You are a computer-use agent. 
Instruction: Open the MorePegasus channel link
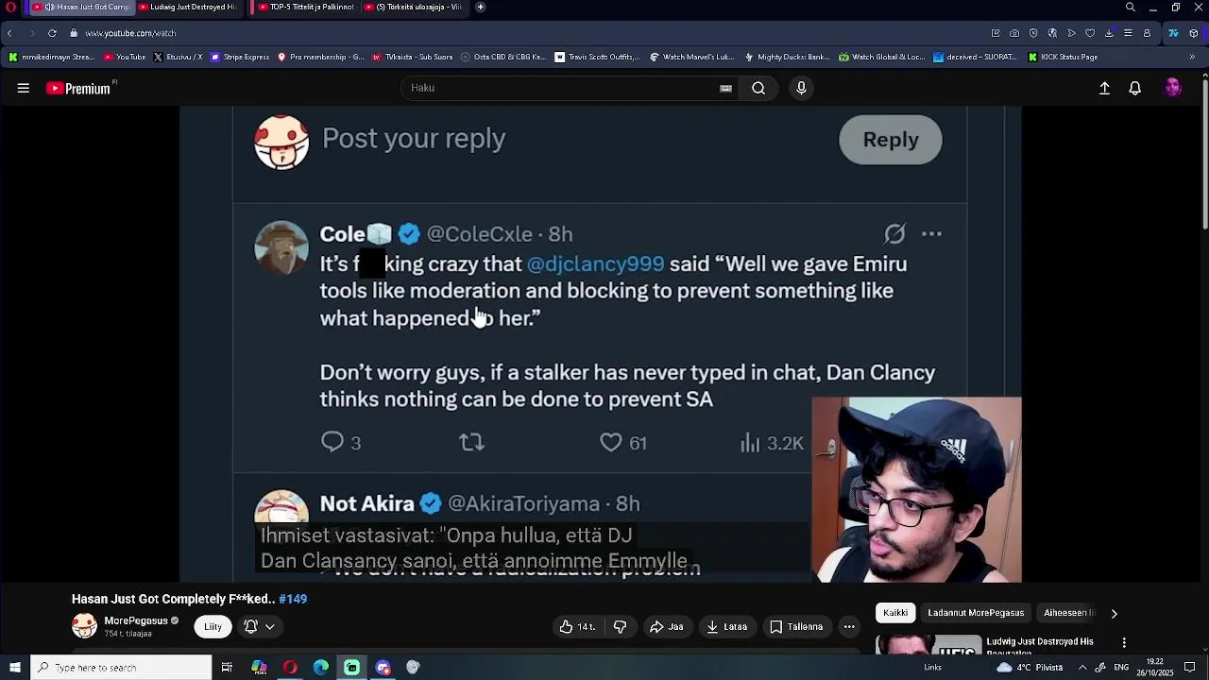pos(136,620)
